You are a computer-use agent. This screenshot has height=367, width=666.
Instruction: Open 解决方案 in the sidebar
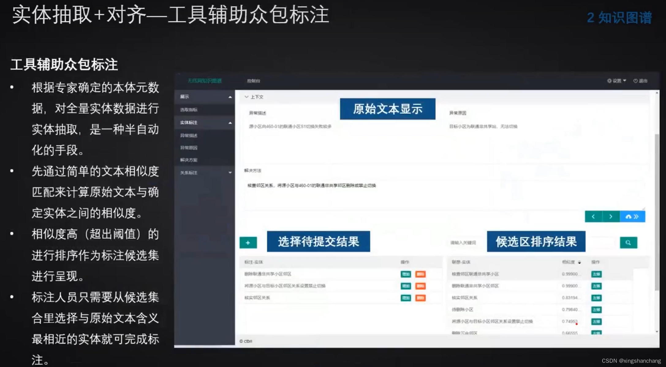(189, 160)
